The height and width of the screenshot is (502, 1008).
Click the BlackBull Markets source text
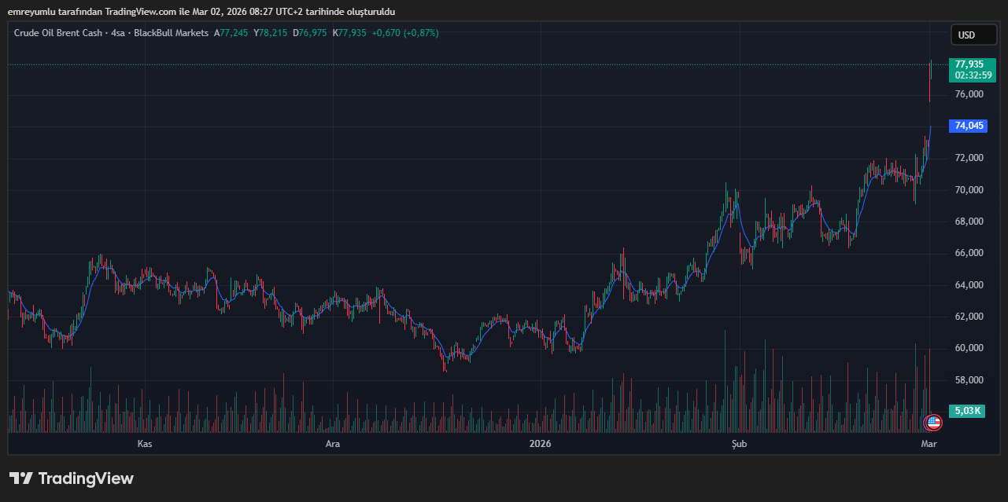pos(171,33)
